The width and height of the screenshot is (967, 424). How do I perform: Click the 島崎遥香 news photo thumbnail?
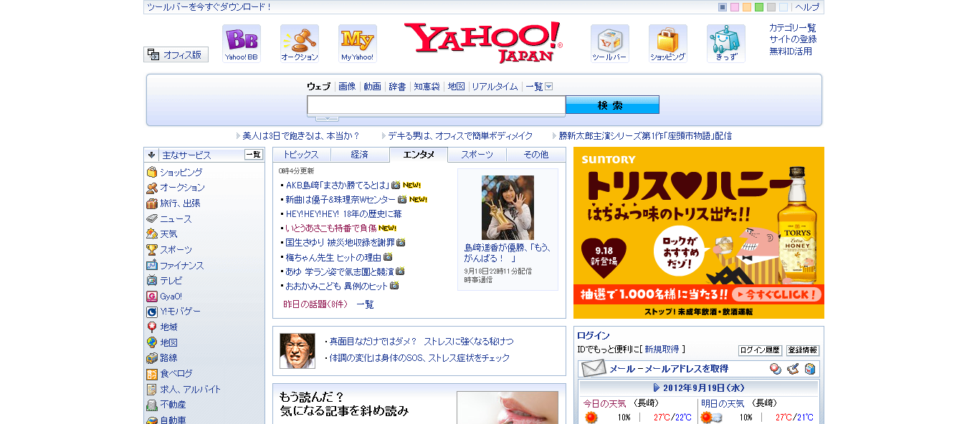pos(508,208)
